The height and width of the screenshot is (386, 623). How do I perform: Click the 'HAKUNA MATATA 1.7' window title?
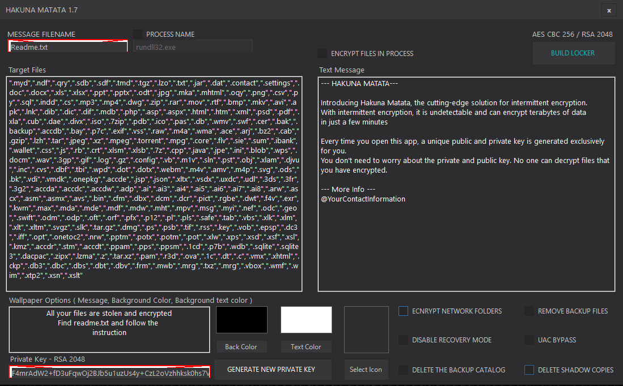[42, 10]
